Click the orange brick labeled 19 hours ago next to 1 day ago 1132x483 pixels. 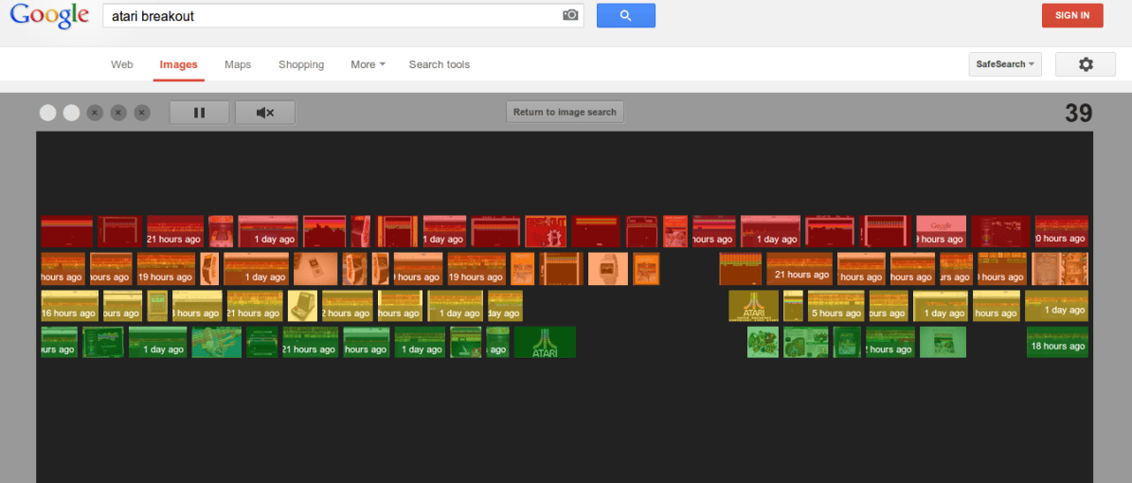[x=166, y=269]
